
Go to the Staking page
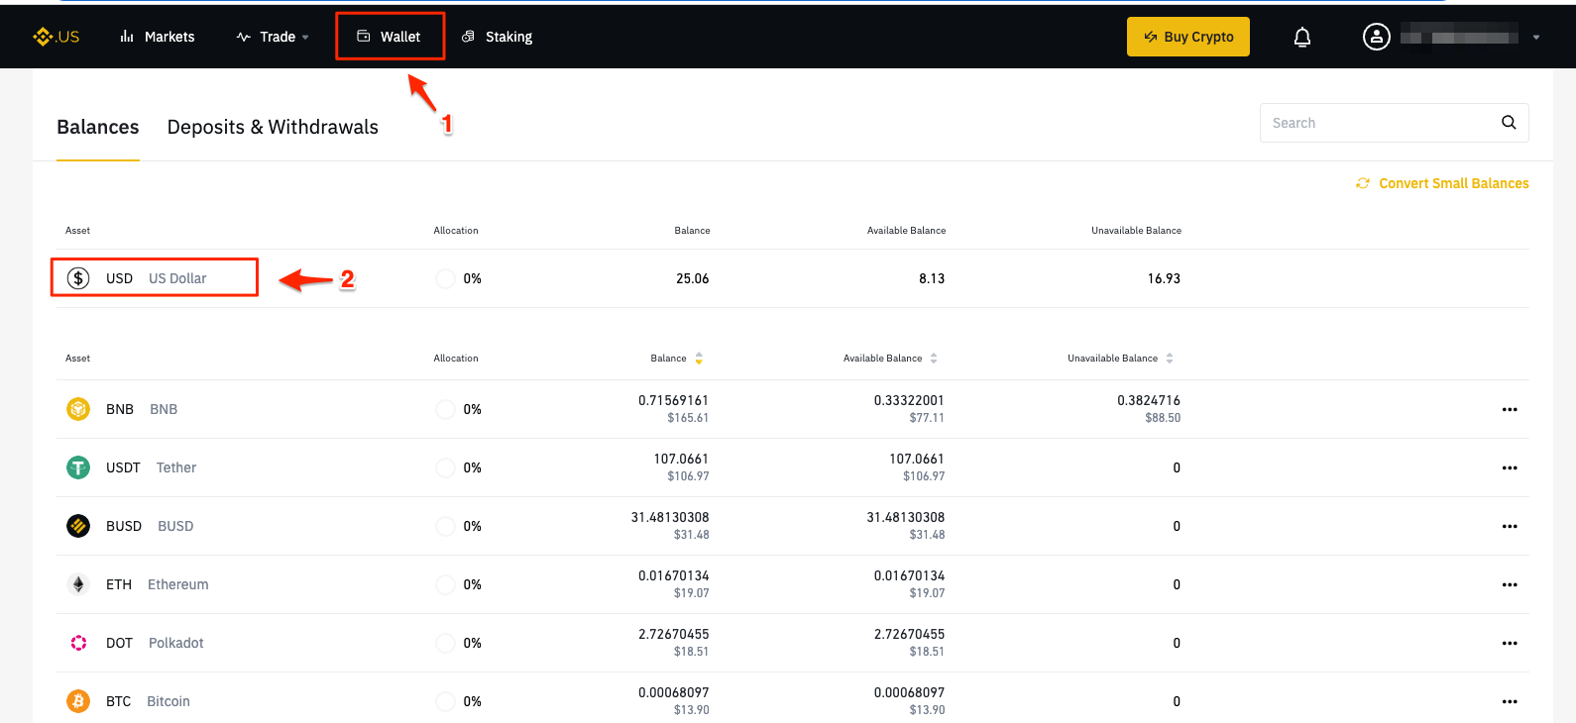[497, 37]
